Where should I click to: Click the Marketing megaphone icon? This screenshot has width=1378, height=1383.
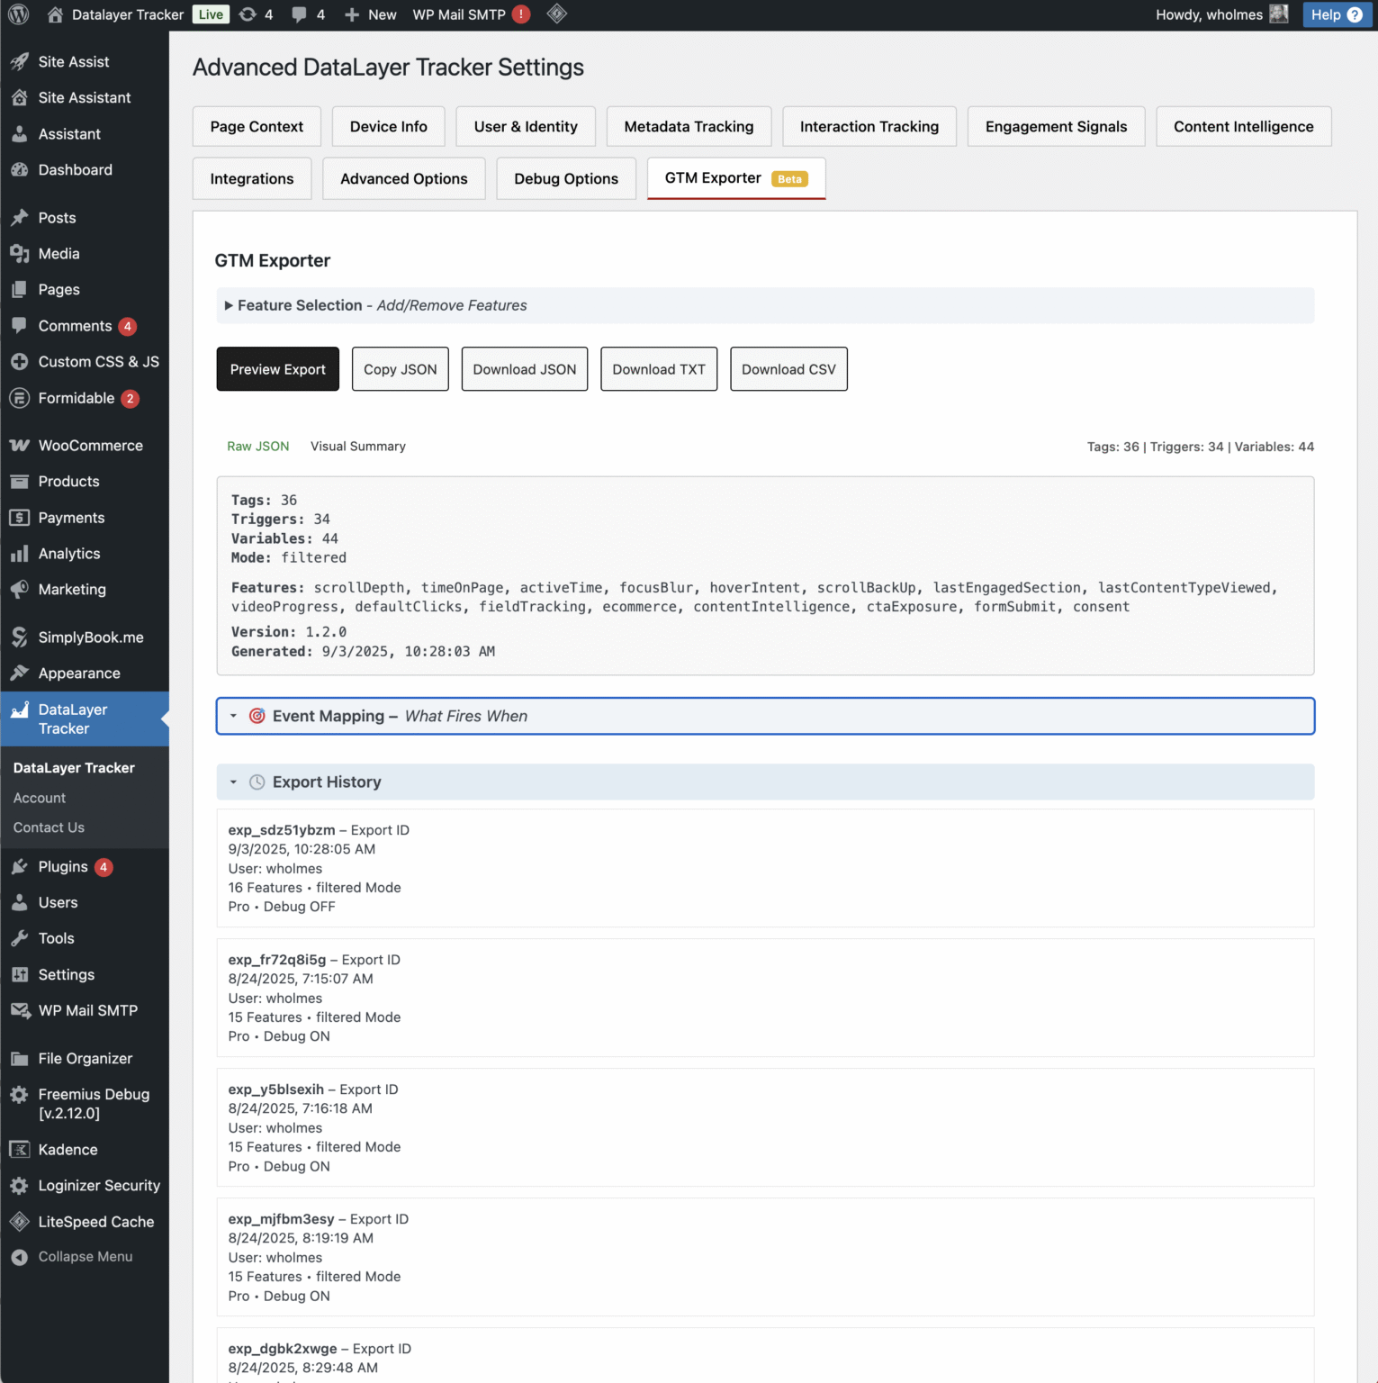20,589
